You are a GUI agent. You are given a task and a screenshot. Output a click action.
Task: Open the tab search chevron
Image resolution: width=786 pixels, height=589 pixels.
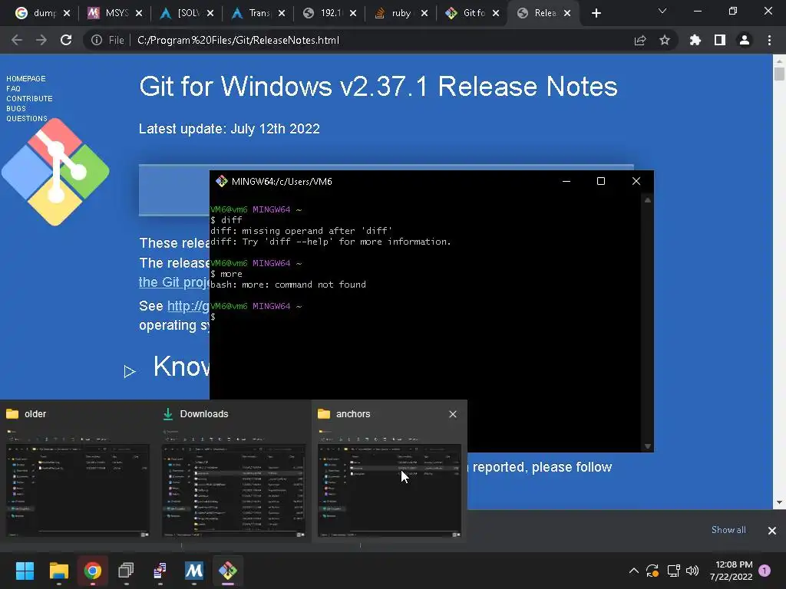point(662,11)
